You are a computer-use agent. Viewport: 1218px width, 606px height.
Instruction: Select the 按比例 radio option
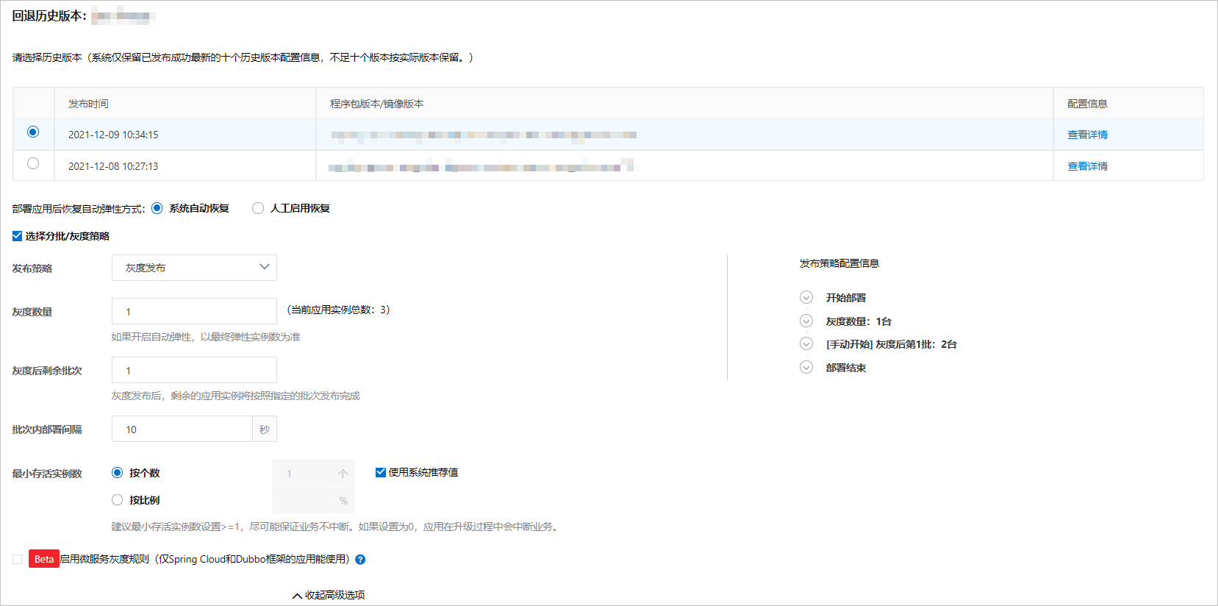118,500
